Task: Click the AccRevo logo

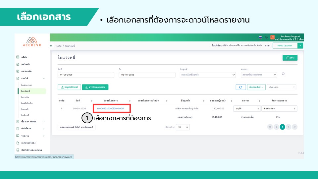Action: (x=32, y=41)
